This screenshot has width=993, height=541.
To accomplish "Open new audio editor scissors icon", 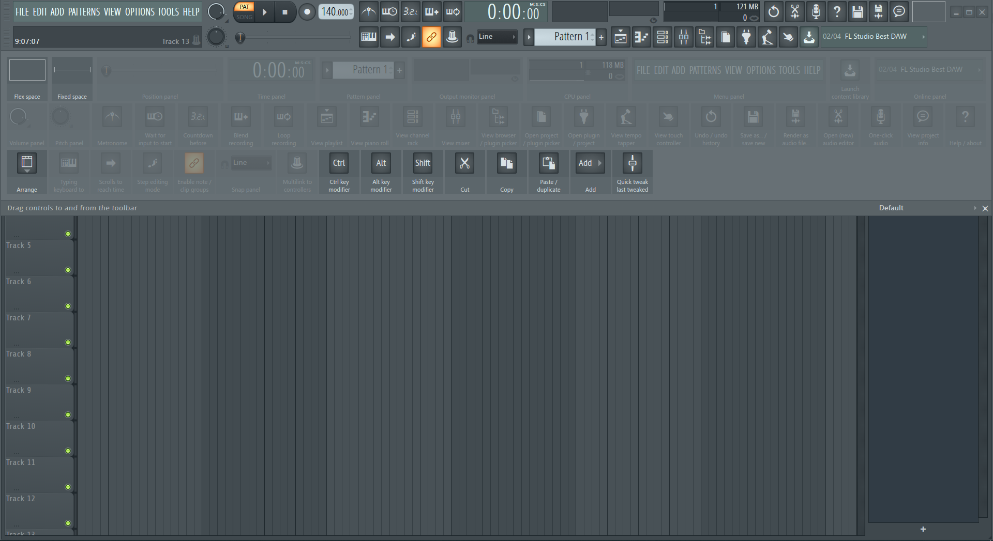I will (795, 12).
